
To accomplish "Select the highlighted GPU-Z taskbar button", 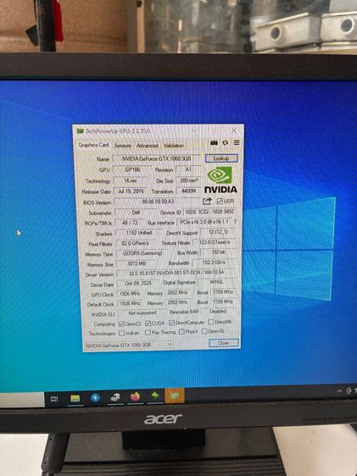I will point(175,396).
